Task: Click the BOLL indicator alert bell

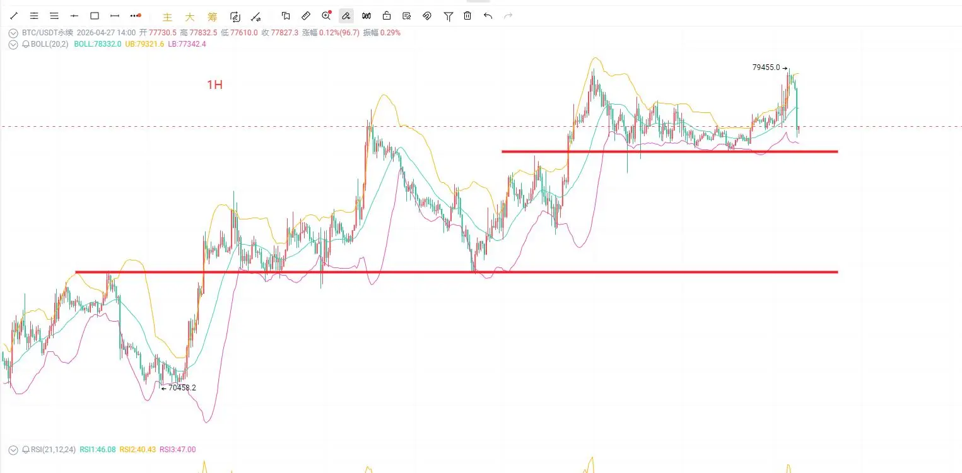Action: coord(26,44)
